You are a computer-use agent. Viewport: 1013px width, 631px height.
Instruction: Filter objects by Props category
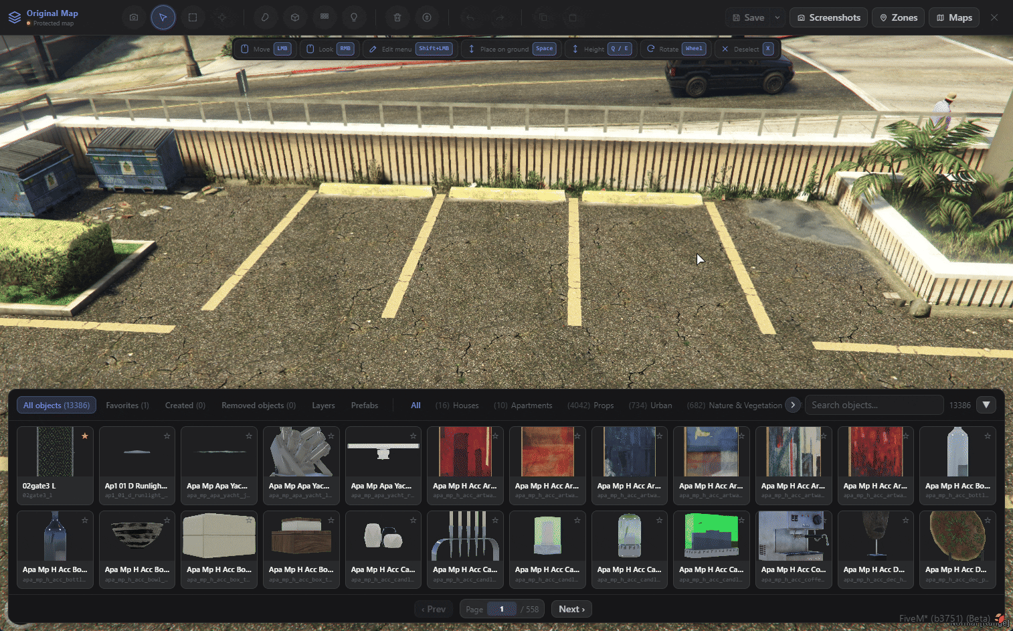(x=591, y=405)
